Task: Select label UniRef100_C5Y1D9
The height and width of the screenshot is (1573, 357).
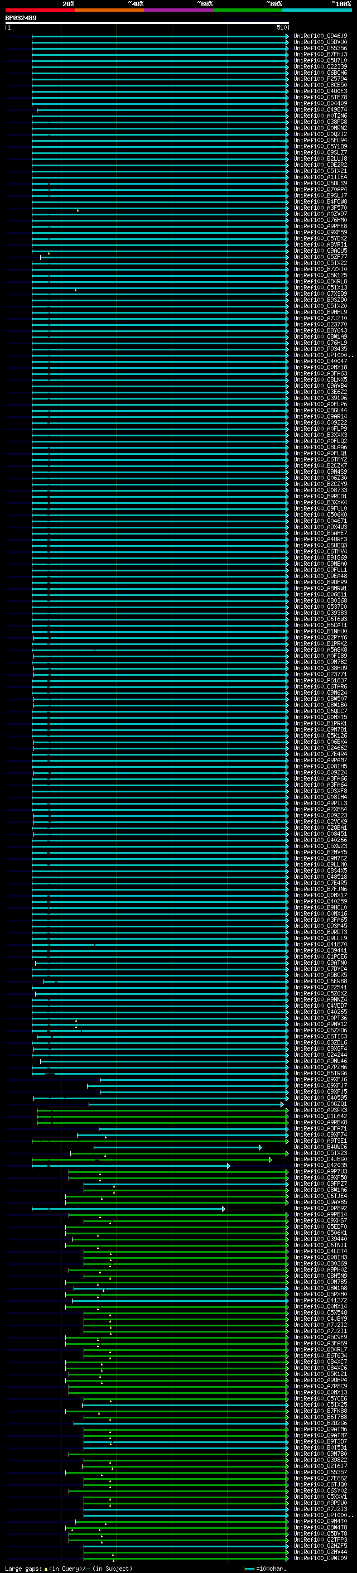Action: 320,147
